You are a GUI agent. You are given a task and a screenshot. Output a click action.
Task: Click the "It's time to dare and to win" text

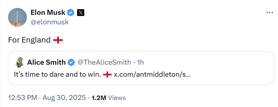tap(57, 75)
